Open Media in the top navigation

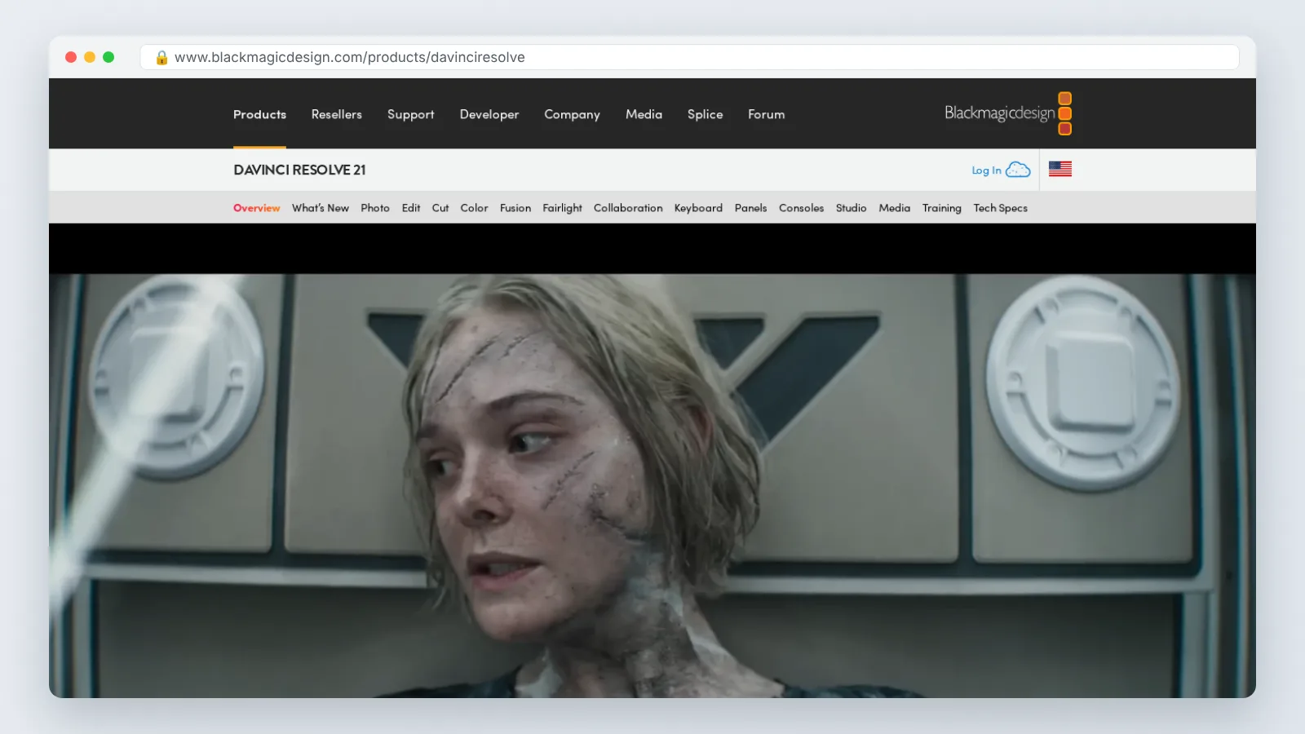(x=644, y=114)
